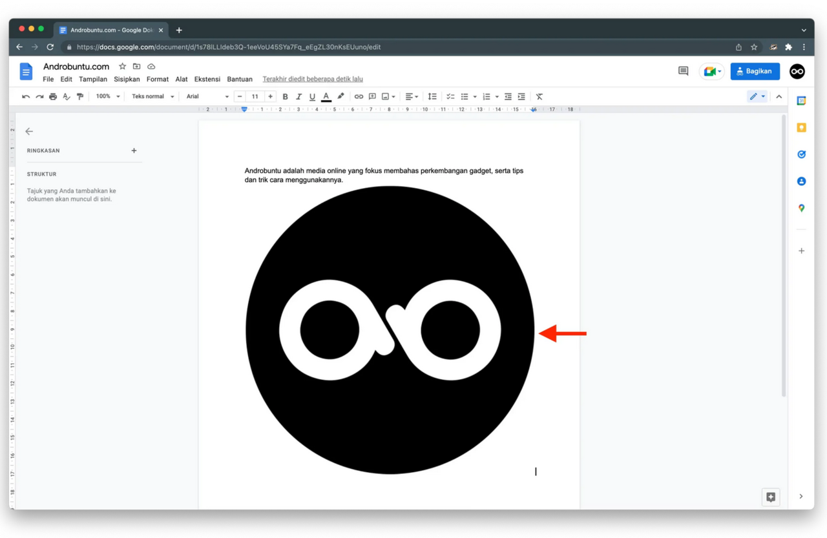Open Google Keep in side panel
This screenshot has width=827, height=538.
pos(801,128)
